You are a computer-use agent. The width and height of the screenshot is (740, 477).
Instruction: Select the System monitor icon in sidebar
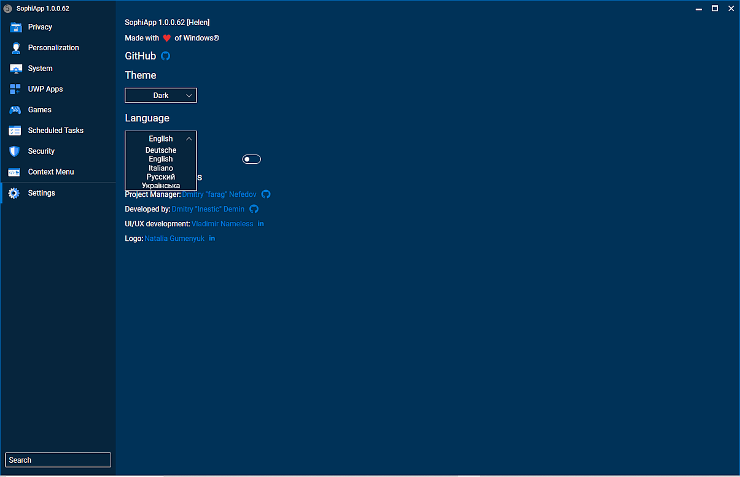click(15, 69)
